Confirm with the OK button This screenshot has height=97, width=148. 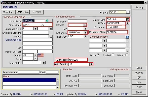click(x=139, y=77)
